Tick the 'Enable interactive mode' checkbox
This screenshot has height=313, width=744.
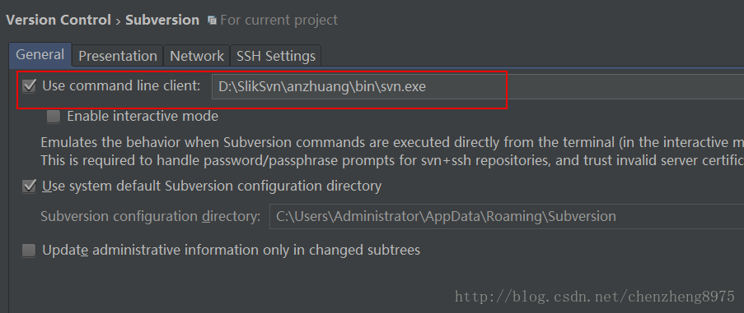[x=54, y=117]
